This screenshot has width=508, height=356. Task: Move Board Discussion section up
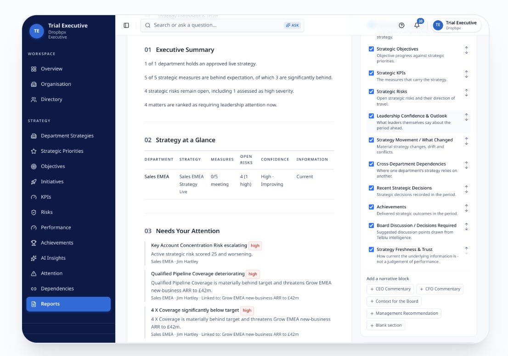pos(467,225)
